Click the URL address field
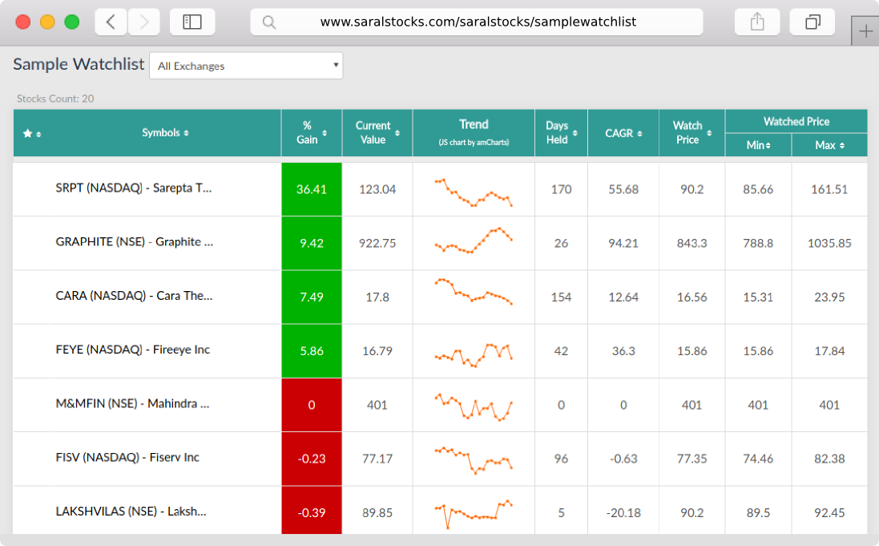The width and height of the screenshot is (879, 546). pos(478,22)
